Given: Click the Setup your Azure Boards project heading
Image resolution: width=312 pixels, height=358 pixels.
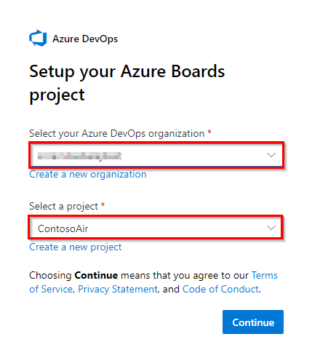Looking at the screenshot, I should (127, 83).
